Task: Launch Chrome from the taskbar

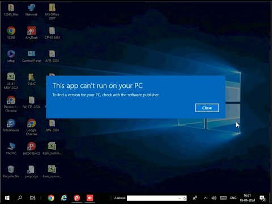Action: (51, 198)
